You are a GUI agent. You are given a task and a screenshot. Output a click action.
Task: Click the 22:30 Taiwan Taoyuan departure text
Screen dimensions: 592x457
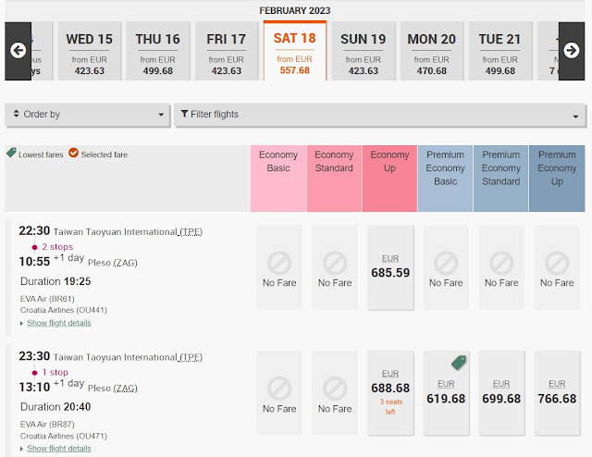pyautogui.click(x=111, y=230)
